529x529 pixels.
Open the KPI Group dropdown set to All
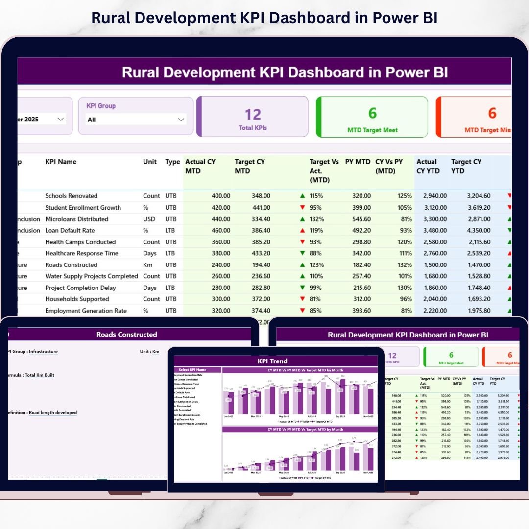pyautogui.click(x=136, y=120)
